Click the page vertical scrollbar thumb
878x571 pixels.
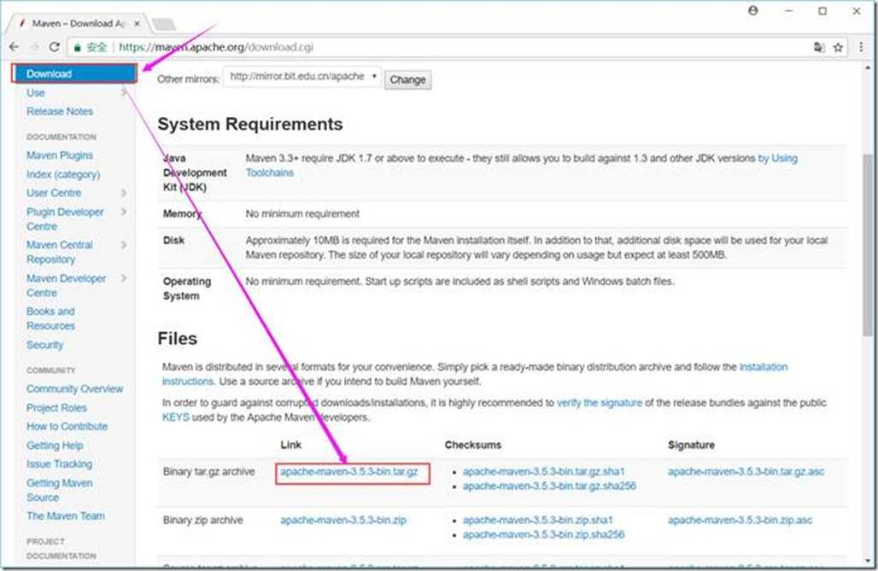click(x=869, y=244)
